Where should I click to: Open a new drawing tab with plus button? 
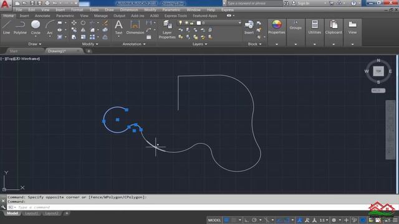89,51
